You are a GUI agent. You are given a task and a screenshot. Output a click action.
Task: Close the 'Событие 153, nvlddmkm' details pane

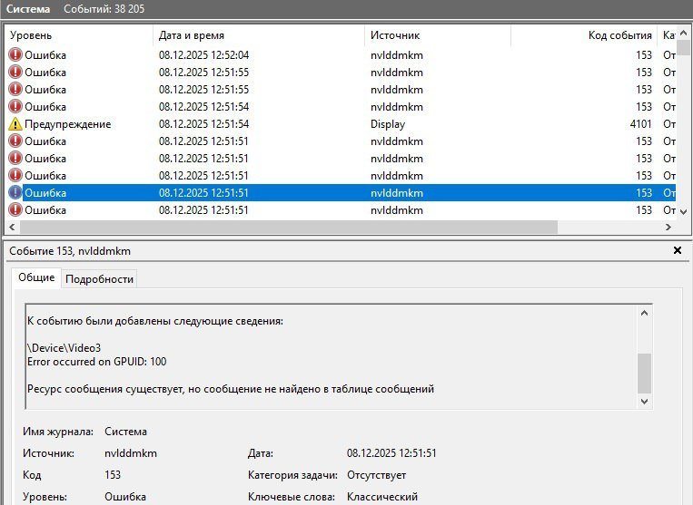[678, 250]
